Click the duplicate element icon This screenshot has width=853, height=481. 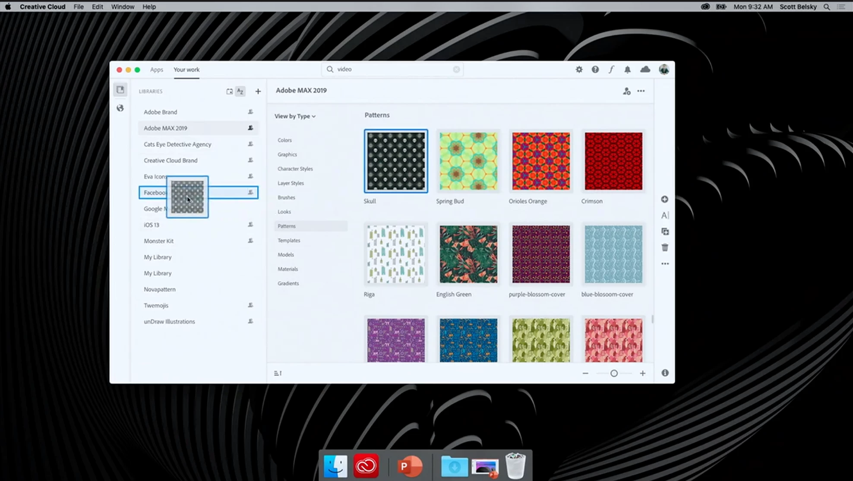[x=665, y=232]
